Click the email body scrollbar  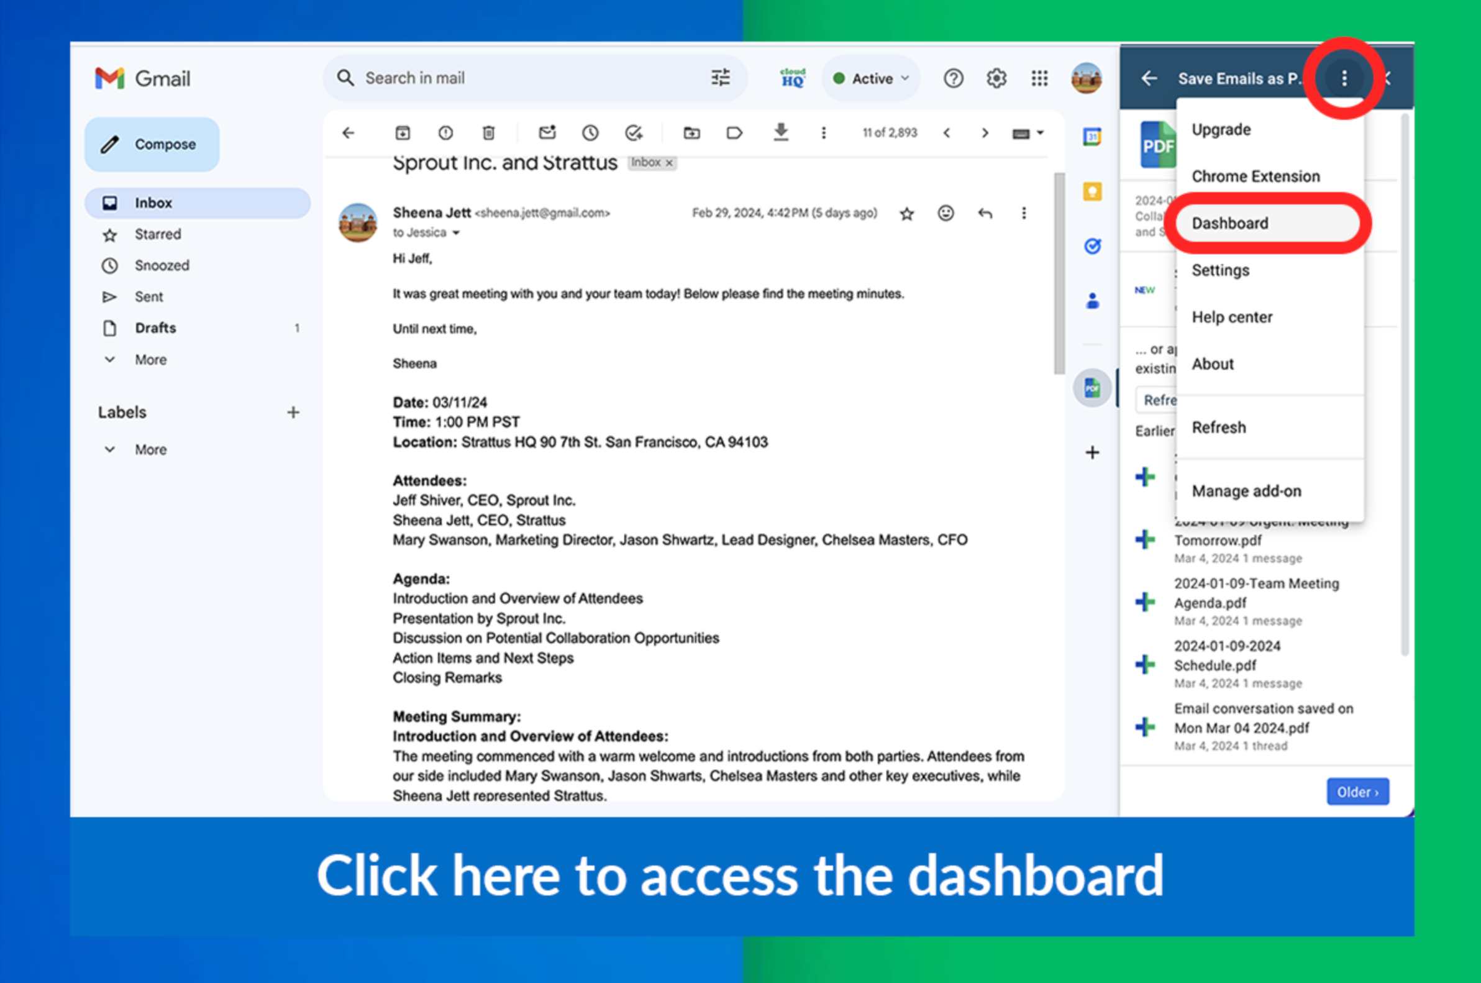pos(1059,273)
